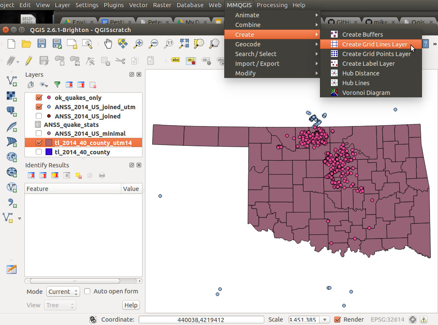Toggle editing with the pencil icon
The width and height of the screenshot is (438, 325).
[29, 61]
